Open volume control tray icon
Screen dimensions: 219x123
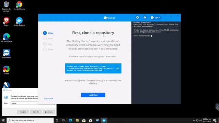pyautogui.click(x=201, y=120)
